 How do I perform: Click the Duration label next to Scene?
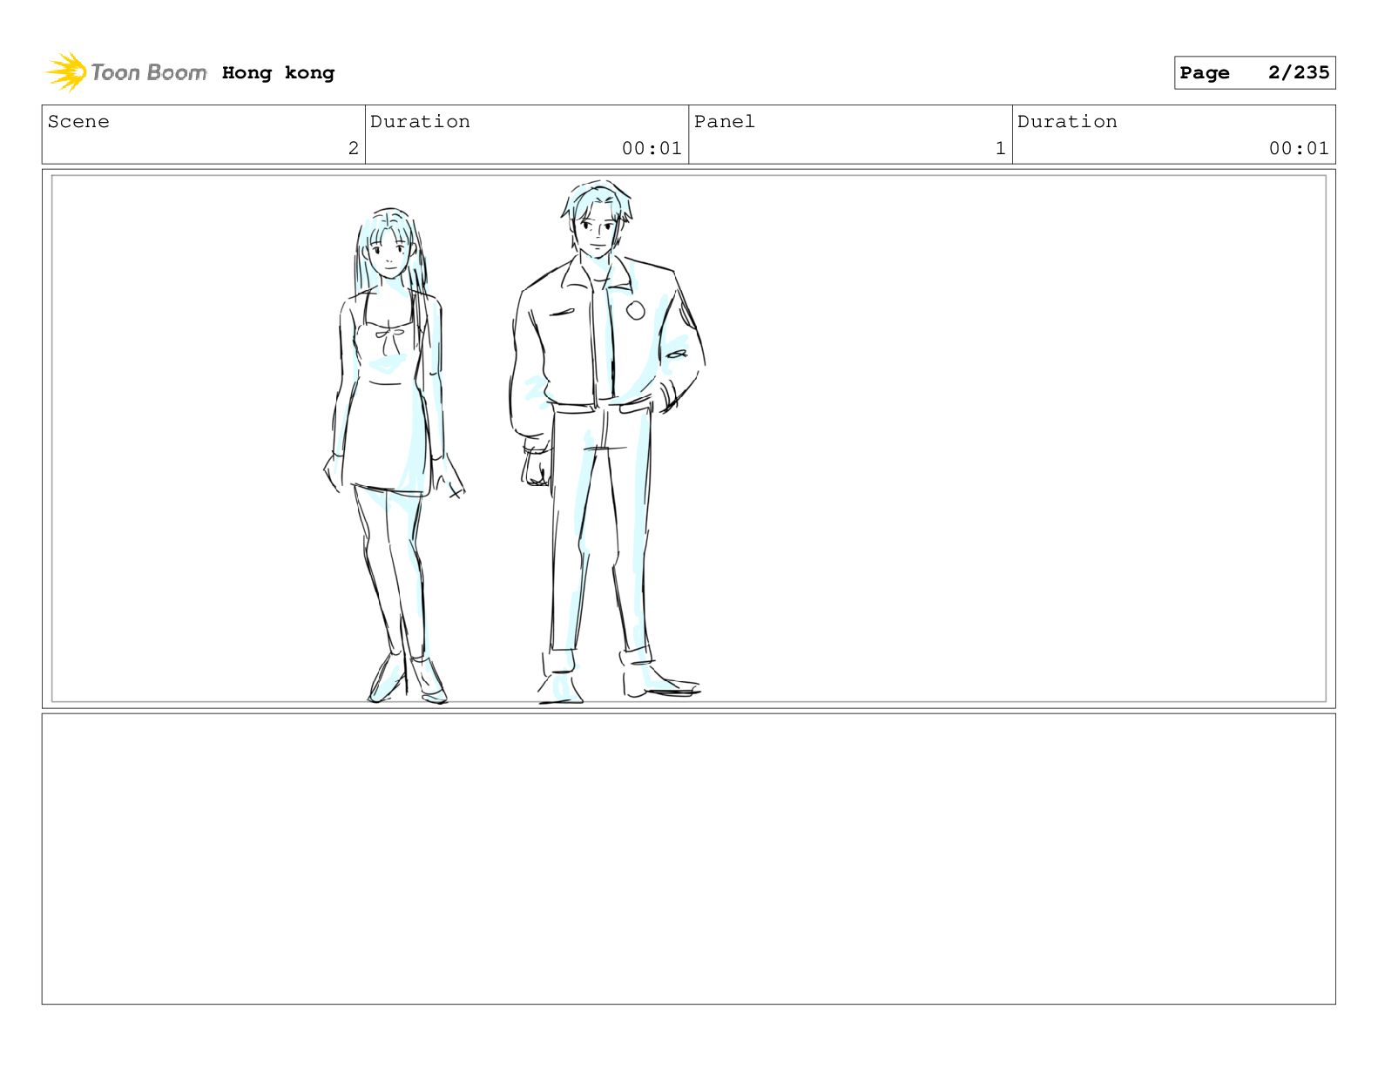(420, 122)
